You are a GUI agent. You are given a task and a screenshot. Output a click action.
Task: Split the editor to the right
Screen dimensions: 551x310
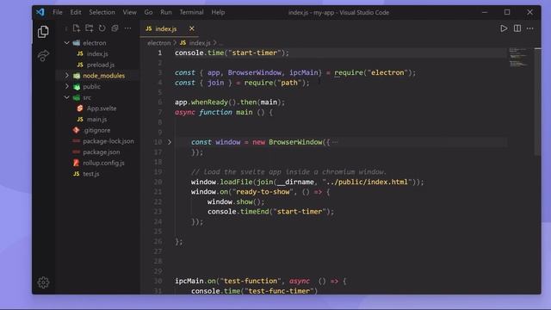517,28
